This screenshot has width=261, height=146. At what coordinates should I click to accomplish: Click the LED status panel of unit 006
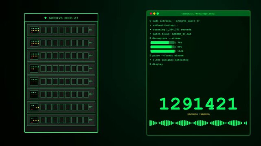(x=34, y=94)
